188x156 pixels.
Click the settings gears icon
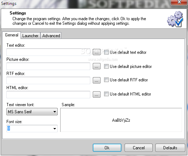click(x=175, y=19)
